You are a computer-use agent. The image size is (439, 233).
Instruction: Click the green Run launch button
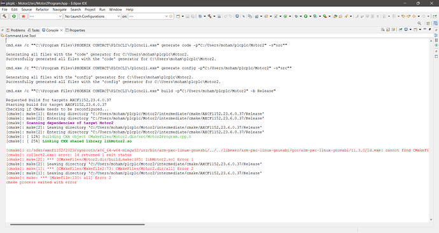tap(14, 17)
